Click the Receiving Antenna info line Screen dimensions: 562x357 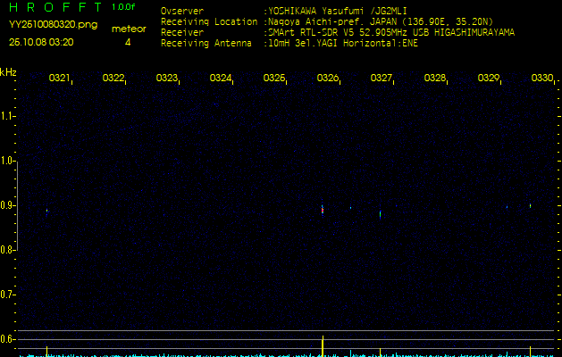[x=289, y=42]
